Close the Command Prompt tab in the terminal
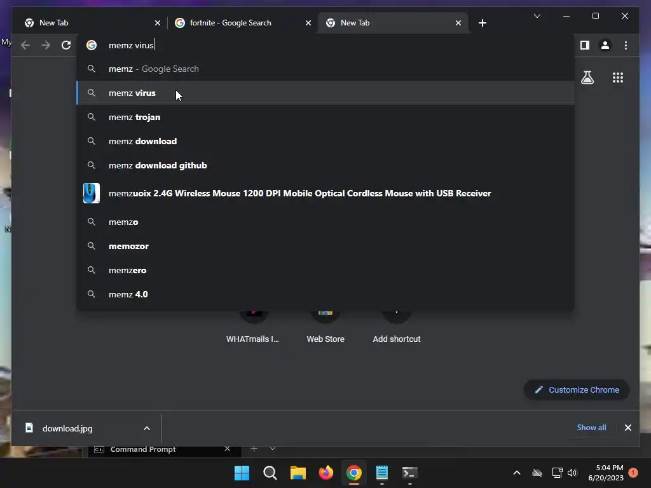 [227, 449]
